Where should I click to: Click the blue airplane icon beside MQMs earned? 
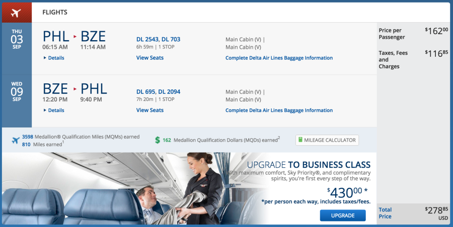pos(16,141)
